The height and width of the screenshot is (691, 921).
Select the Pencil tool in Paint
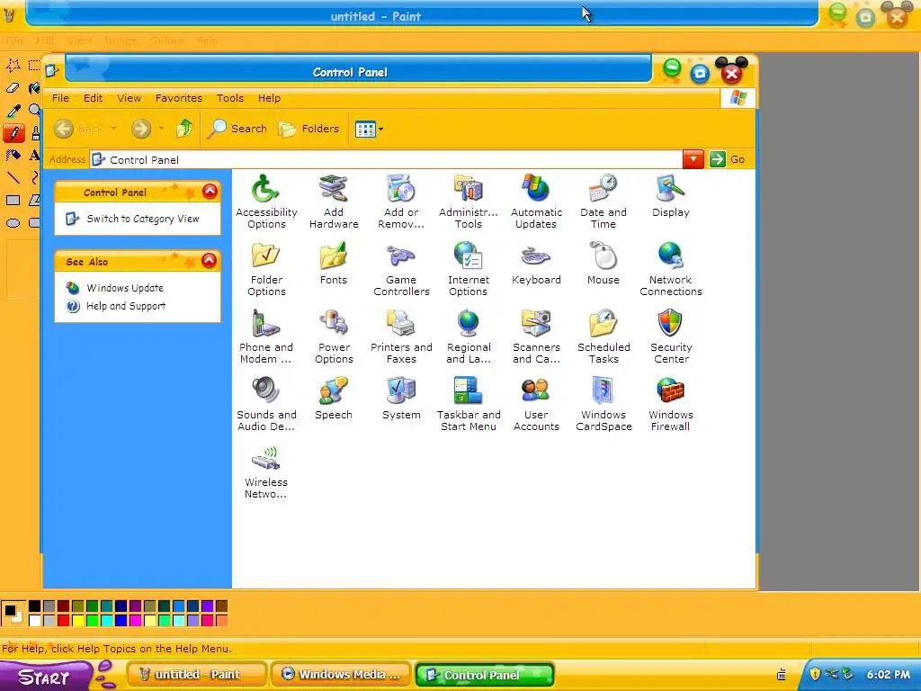(13, 133)
